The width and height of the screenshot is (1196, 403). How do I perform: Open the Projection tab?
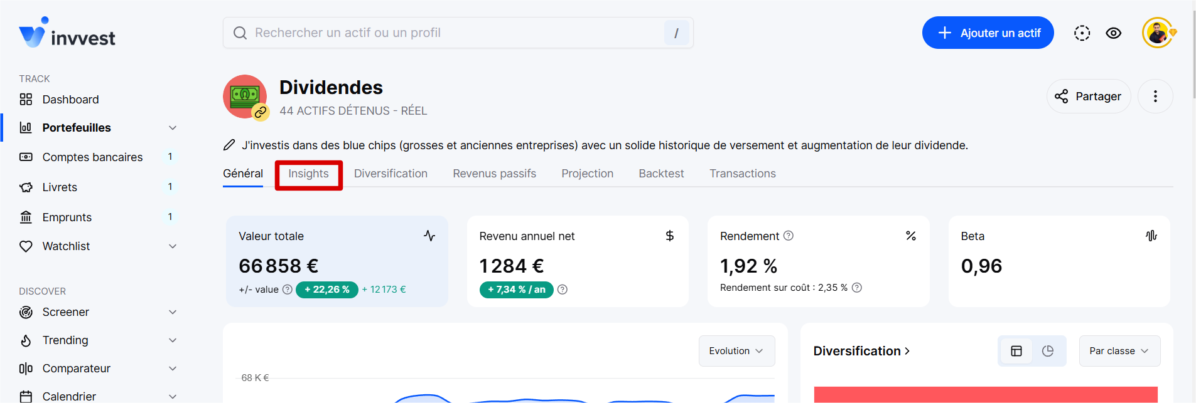coord(588,174)
